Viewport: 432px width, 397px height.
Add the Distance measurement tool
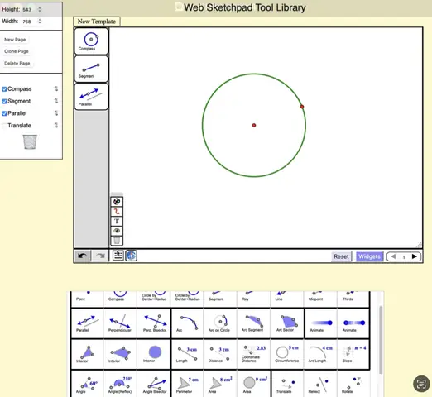pyautogui.click(x=220, y=354)
